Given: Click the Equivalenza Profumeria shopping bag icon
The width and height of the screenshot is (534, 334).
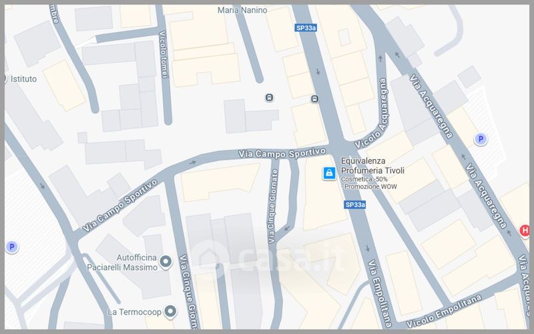Looking at the screenshot, I should coord(328,173).
